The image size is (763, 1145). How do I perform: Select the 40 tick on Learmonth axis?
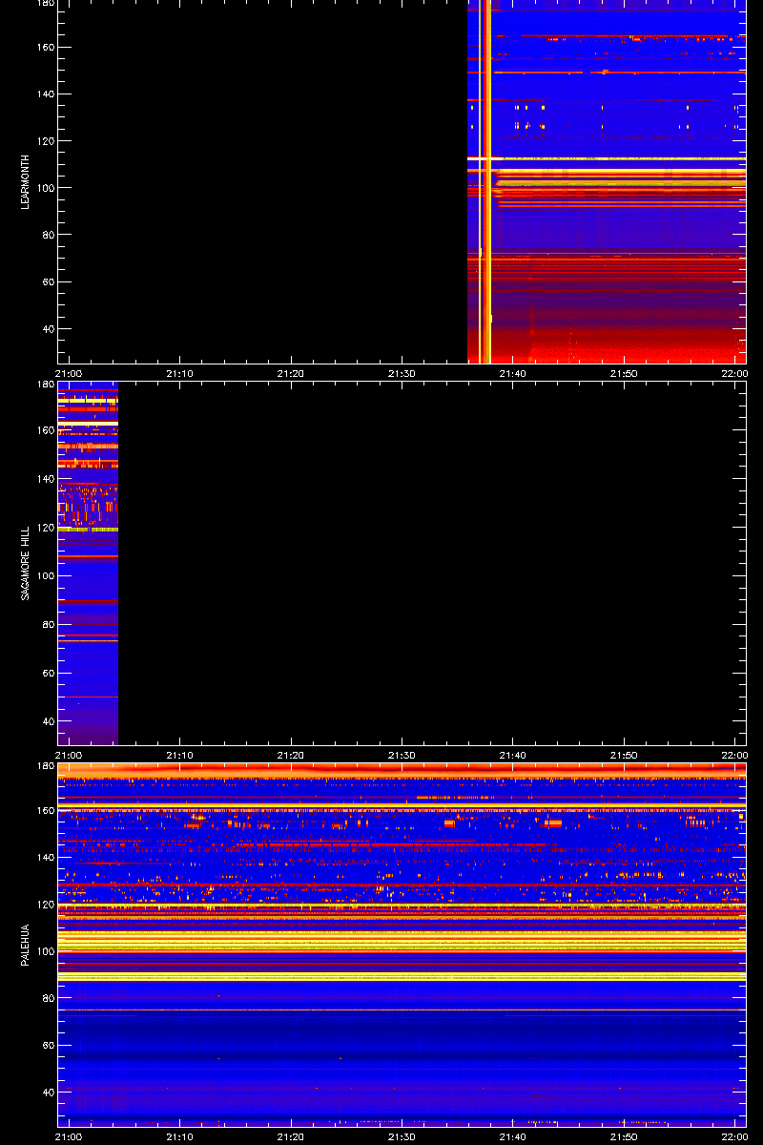click(48, 329)
